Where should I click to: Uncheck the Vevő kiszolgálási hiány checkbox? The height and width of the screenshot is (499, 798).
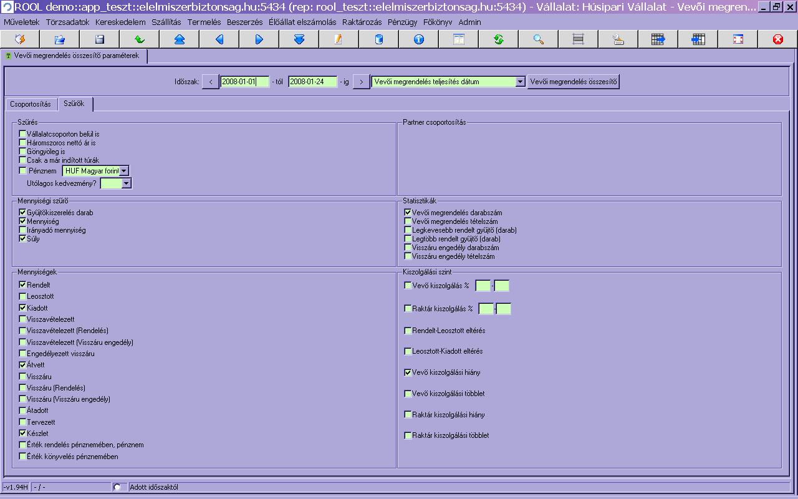click(x=408, y=372)
